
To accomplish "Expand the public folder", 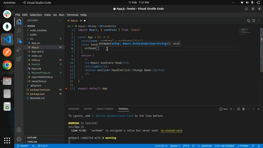I will tap(33, 35).
